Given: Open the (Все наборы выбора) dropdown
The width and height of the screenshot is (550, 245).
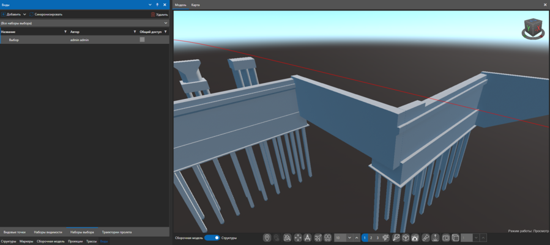Looking at the screenshot, I should [84, 23].
